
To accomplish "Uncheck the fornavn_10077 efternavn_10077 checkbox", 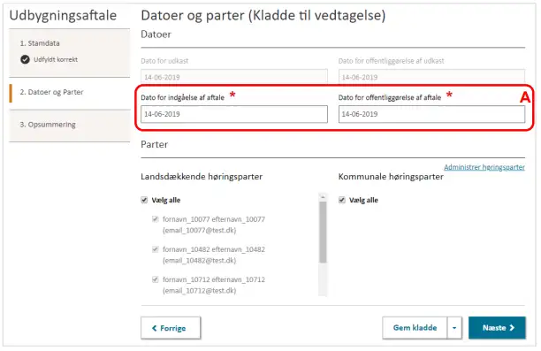I will [156, 218].
